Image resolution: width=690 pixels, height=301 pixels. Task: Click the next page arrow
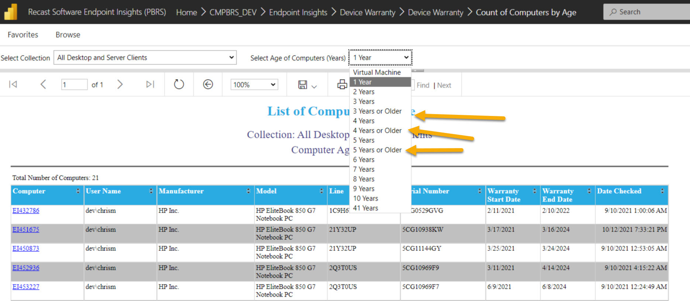click(120, 85)
